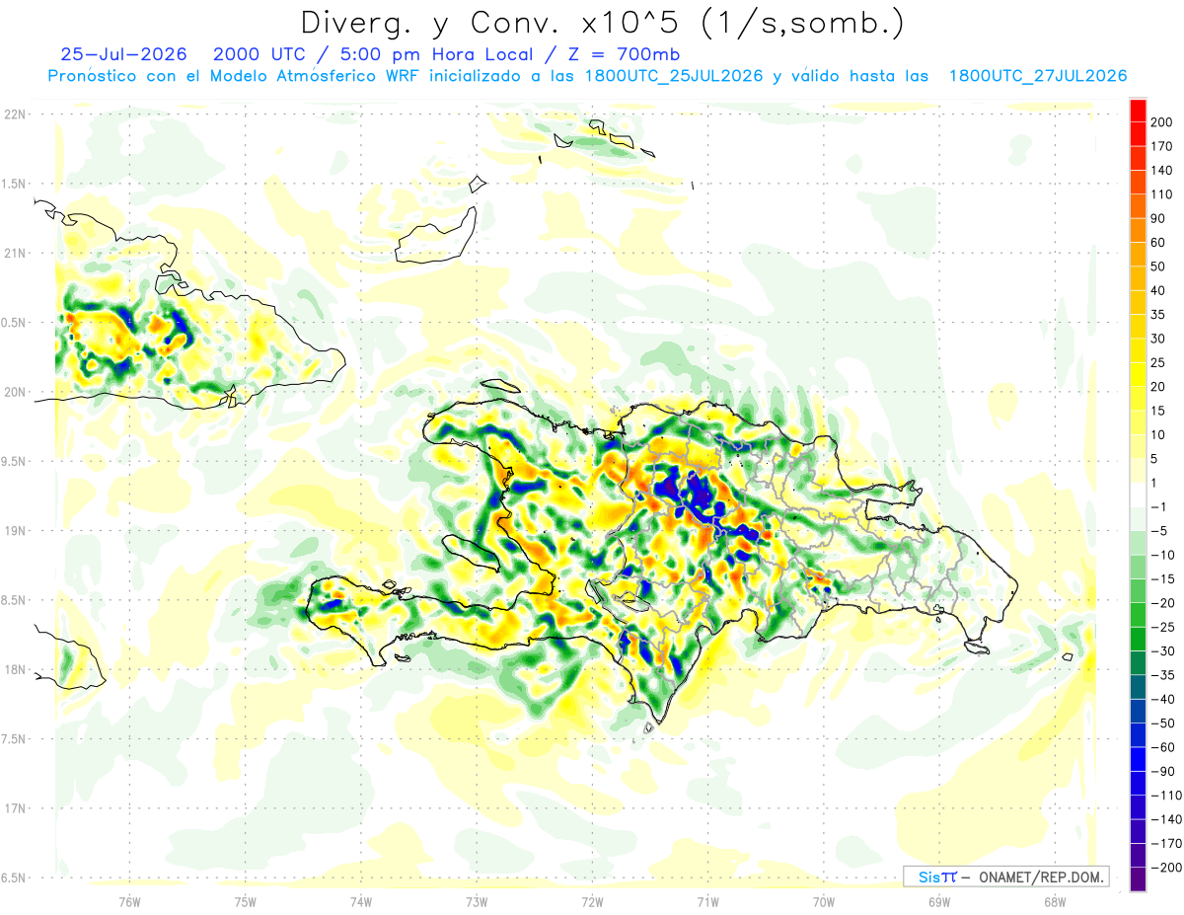Screen dimensions: 1184x915
Task: Click the 22N latitude label
Action: tap(14, 114)
